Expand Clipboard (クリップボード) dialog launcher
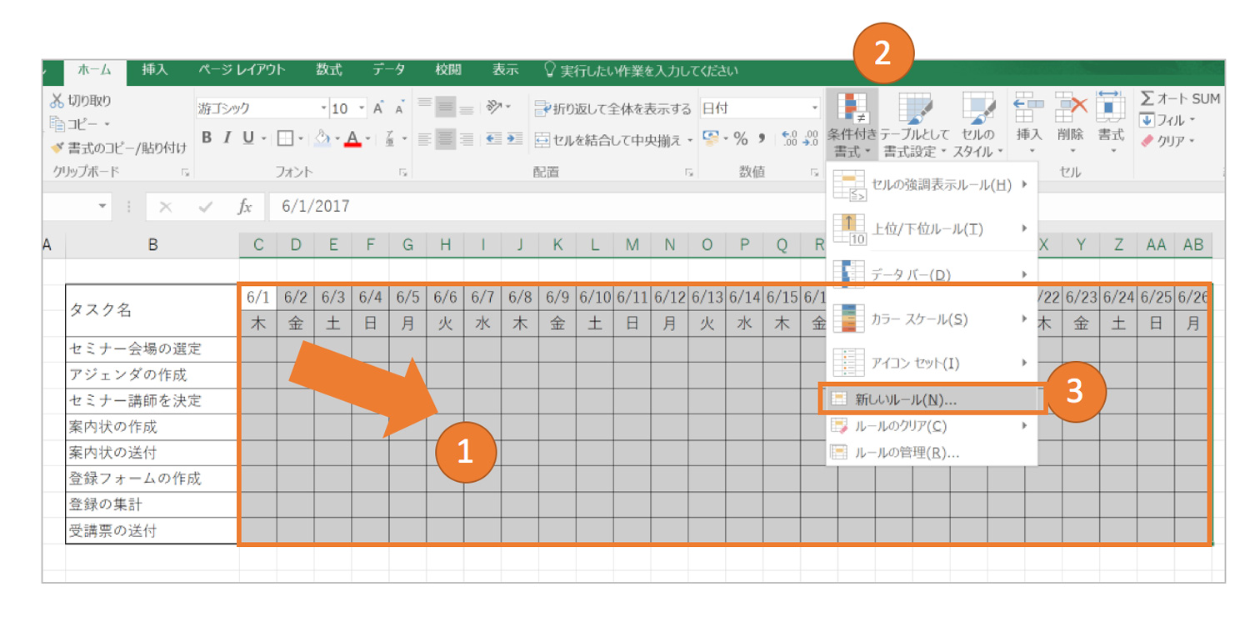 [185, 173]
